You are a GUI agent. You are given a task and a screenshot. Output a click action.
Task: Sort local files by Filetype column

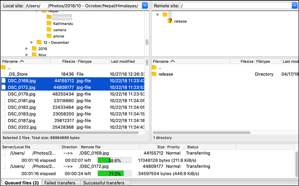[x=93, y=61]
